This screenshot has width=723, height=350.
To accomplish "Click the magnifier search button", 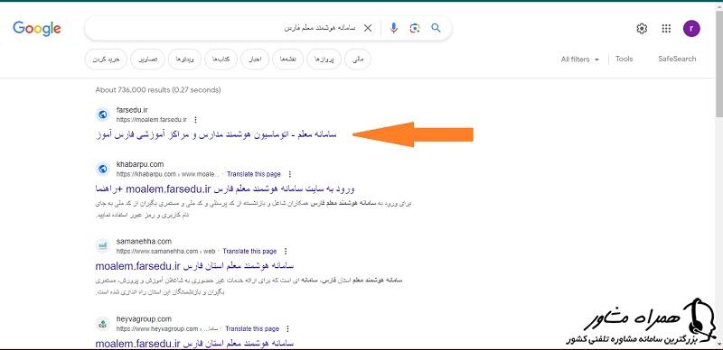I will coord(436,28).
